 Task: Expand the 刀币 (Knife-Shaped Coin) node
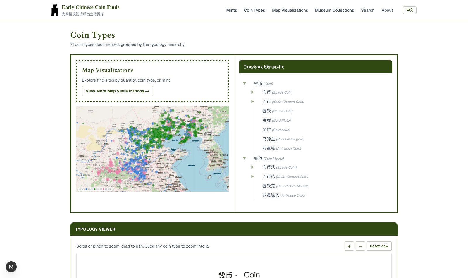click(253, 102)
